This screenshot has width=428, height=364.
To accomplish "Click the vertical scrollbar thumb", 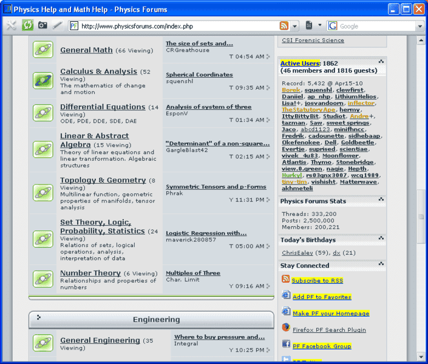I will (x=421, y=217).
